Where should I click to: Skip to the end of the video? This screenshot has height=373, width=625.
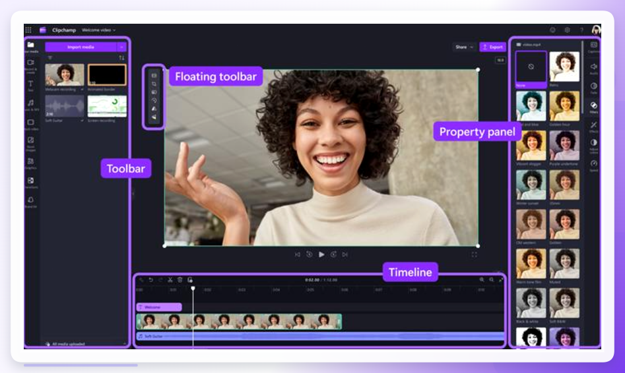[345, 254]
